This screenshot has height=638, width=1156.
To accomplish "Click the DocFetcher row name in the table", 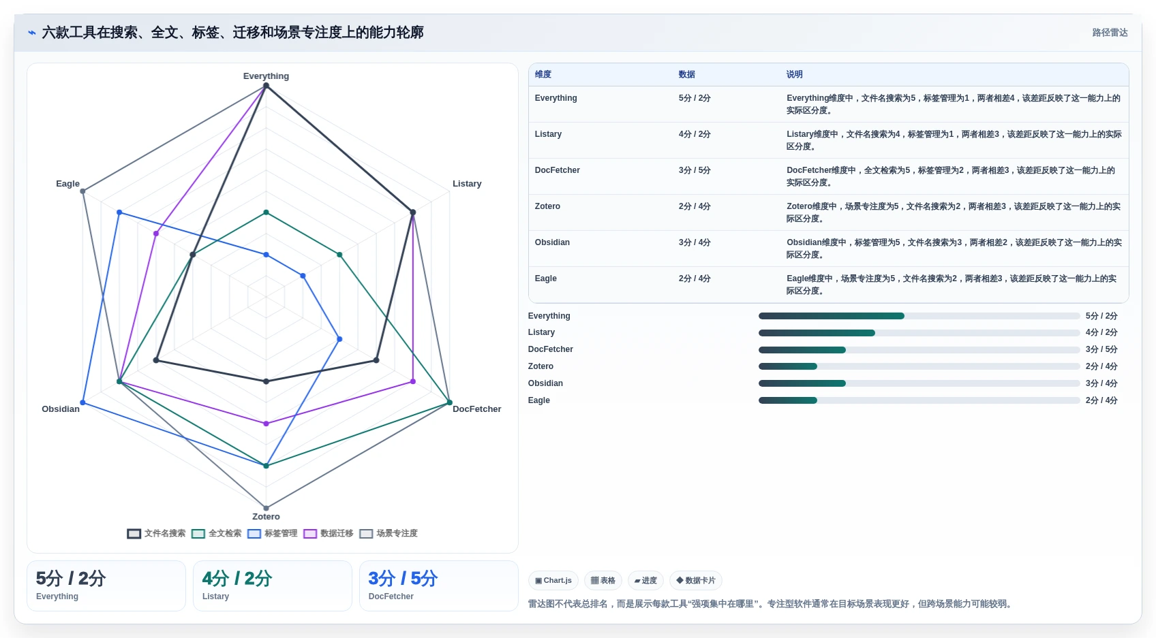I will tap(558, 170).
